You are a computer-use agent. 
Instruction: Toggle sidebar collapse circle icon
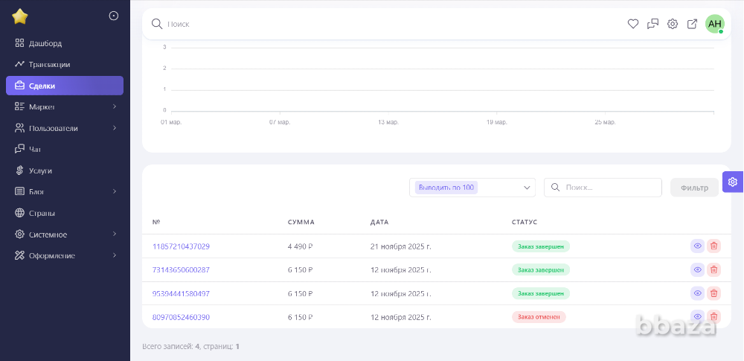tap(114, 16)
